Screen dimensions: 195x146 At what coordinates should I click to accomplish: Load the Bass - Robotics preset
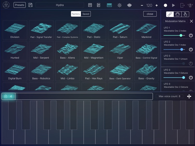coord(41,71)
